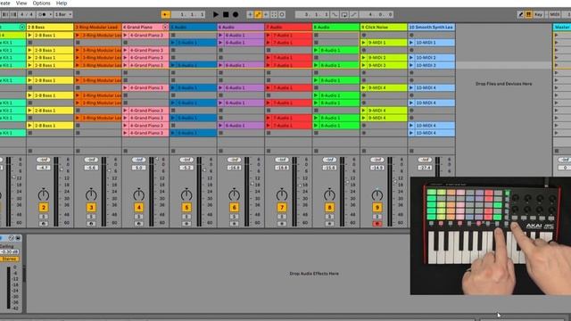The image size is (571, 321).
Task: Launch clip 7-Audio 1 in first row
Action: [269, 36]
